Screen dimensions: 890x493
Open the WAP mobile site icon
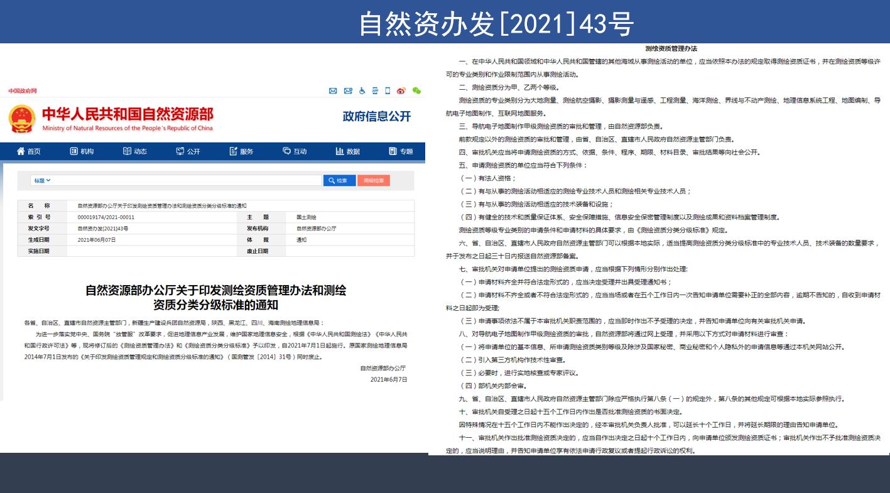click(374, 91)
